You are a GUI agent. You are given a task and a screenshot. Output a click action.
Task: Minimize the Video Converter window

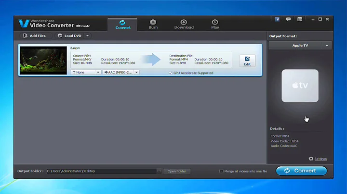click(313, 19)
